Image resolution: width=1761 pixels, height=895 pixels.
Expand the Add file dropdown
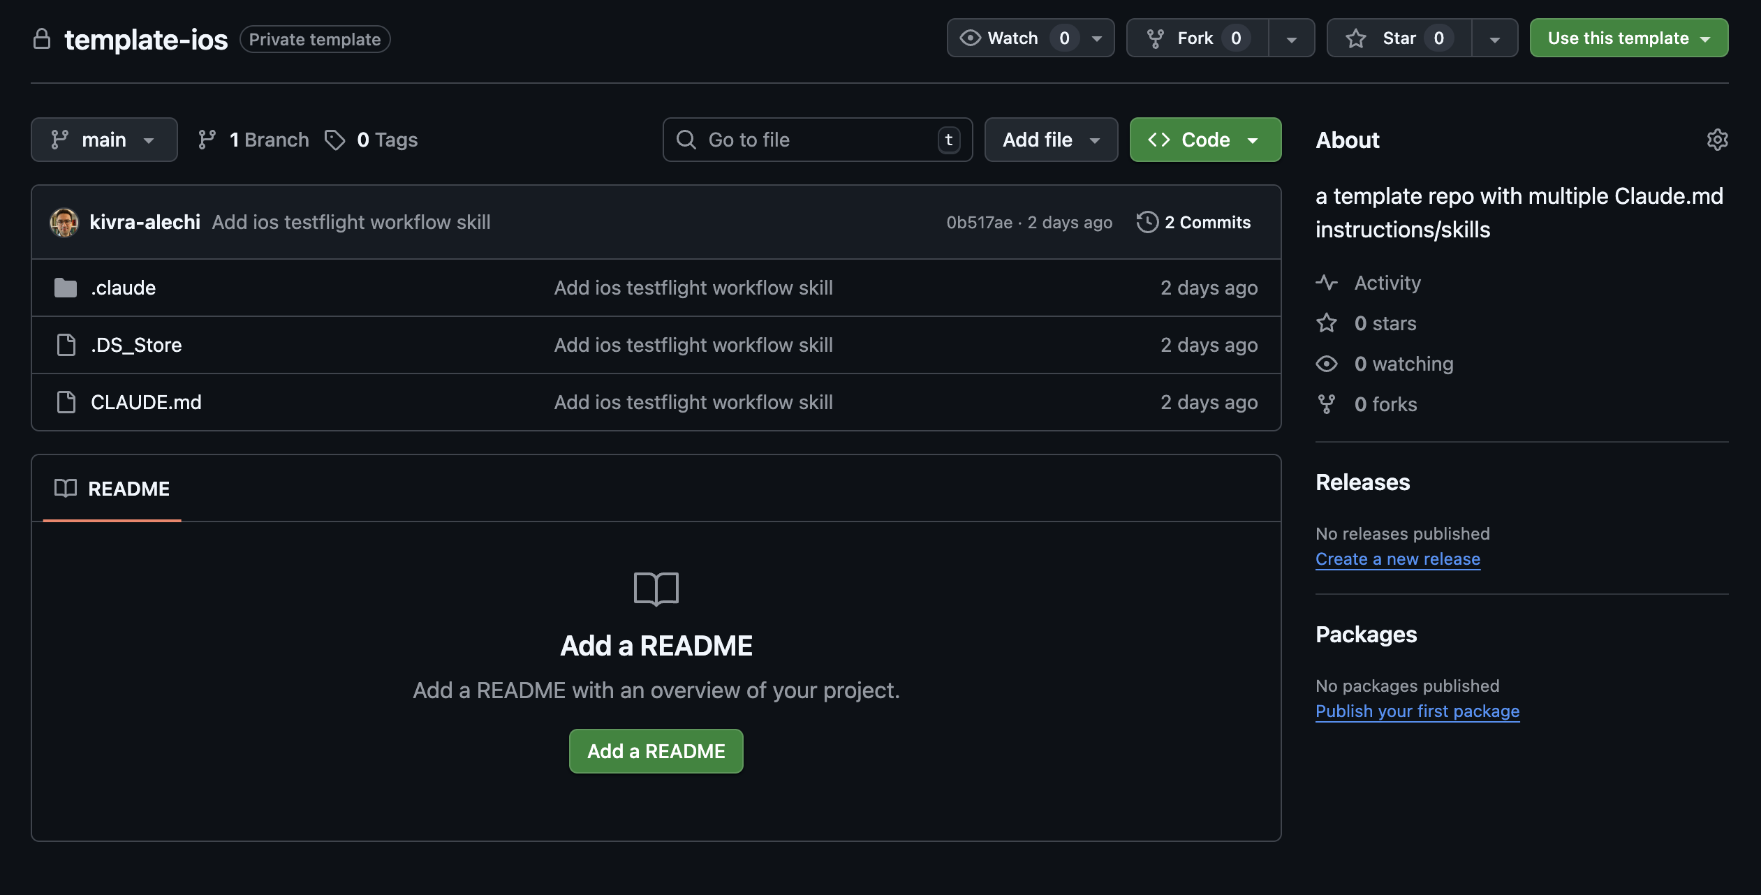[x=1051, y=140]
